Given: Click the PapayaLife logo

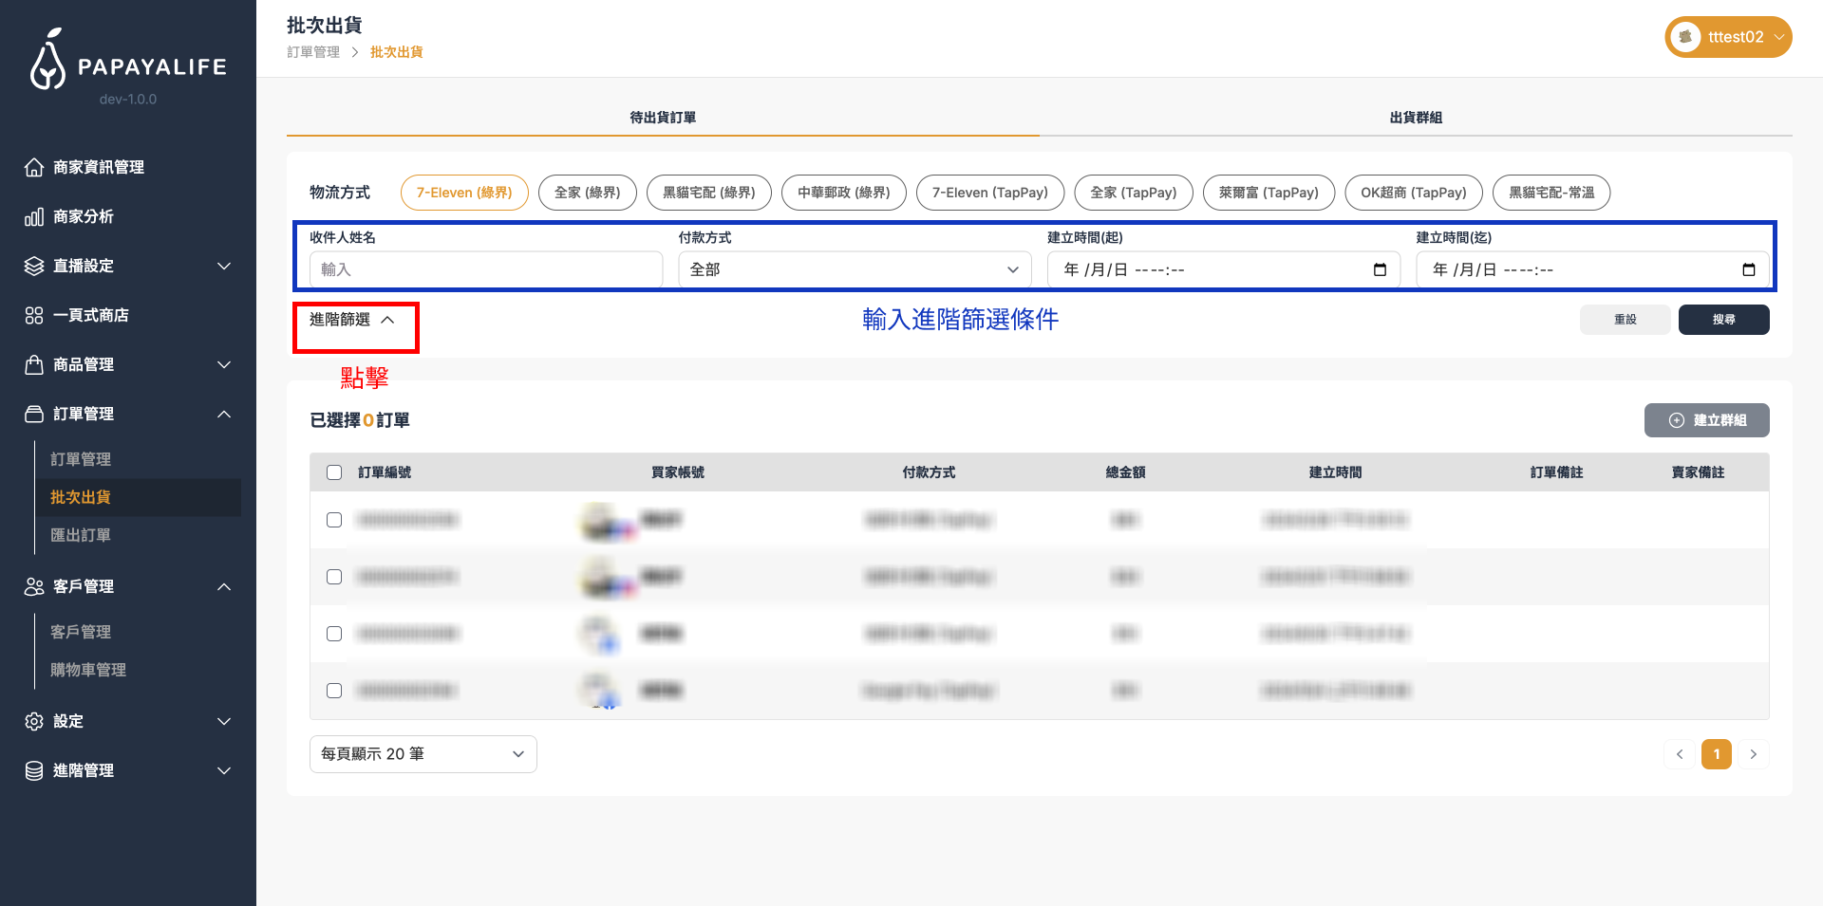Looking at the screenshot, I should pyautogui.click(x=128, y=62).
